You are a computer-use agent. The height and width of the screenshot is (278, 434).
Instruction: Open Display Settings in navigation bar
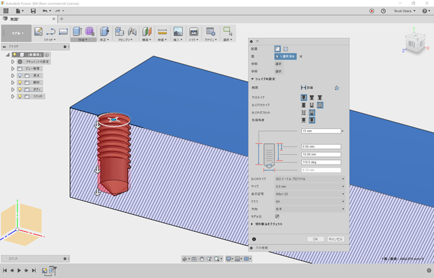pos(229,259)
